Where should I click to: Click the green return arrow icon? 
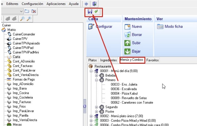tap(96, 12)
